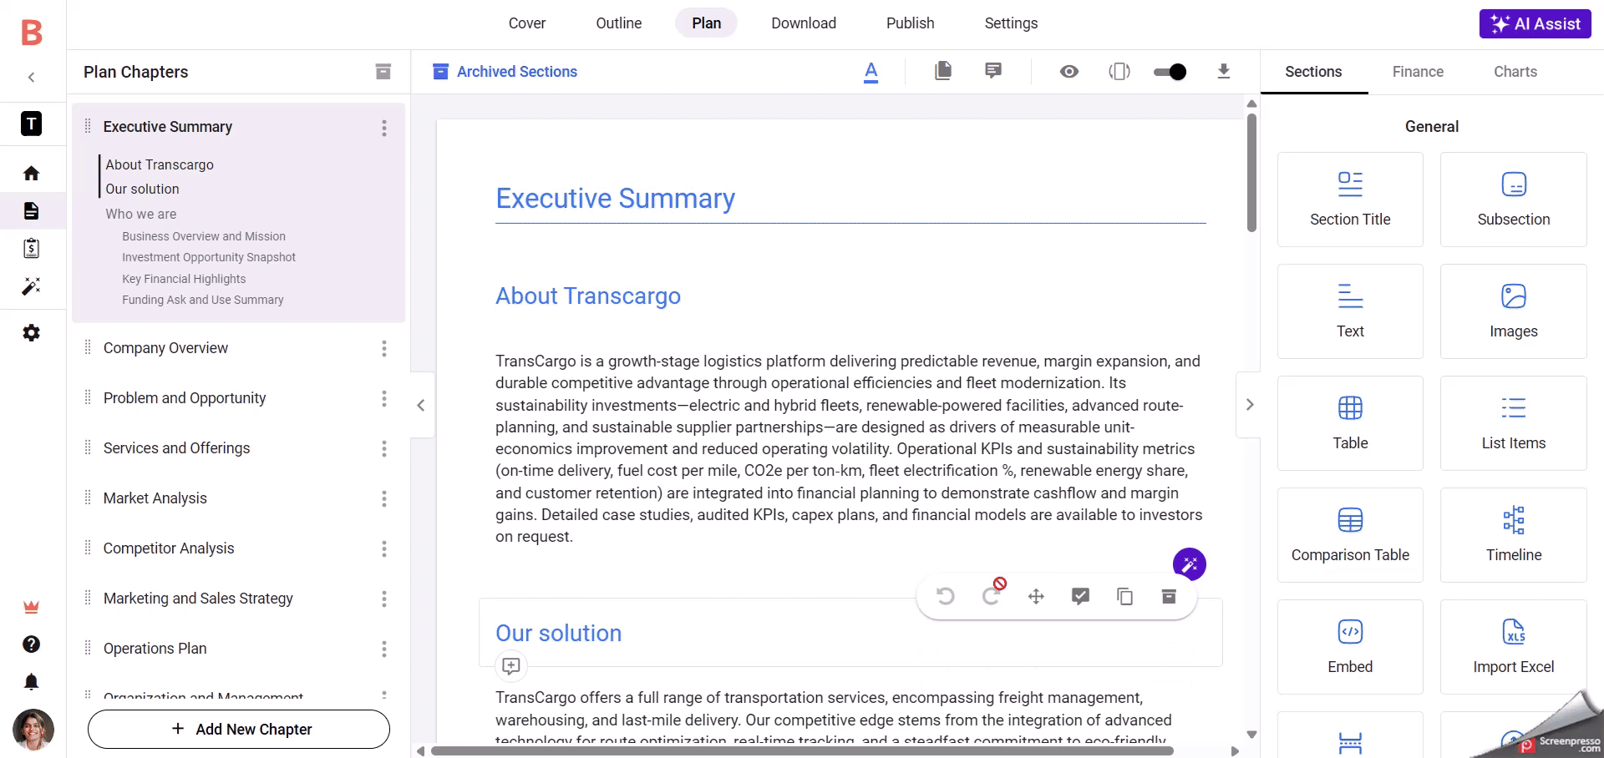Add a comment below Our solution
Screen dimensions: 1604x758
tap(511, 666)
